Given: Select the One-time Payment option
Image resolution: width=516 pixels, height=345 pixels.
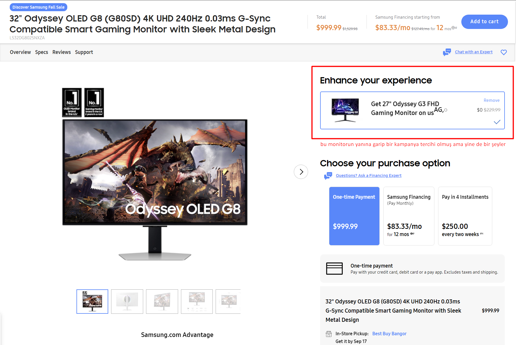Looking at the screenshot, I should pyautogui.click(x=354, y=216).
